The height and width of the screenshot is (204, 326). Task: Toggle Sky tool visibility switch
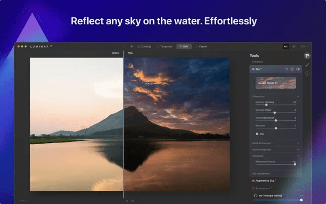tap(298, 69)
